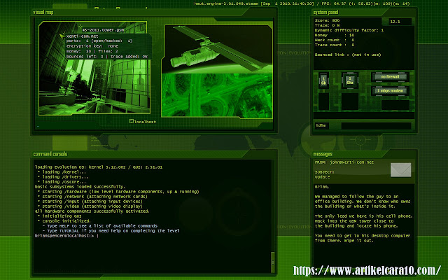
Task: Click the 'starting /hardware' console line
Action: click(118, 192)
